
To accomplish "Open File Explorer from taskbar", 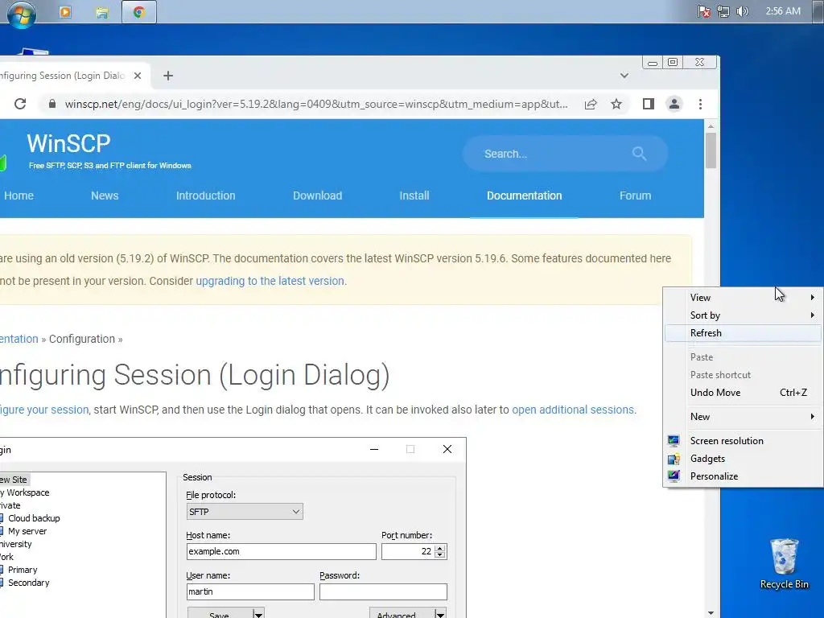I will pyautogui.click(x=102, y=11).
